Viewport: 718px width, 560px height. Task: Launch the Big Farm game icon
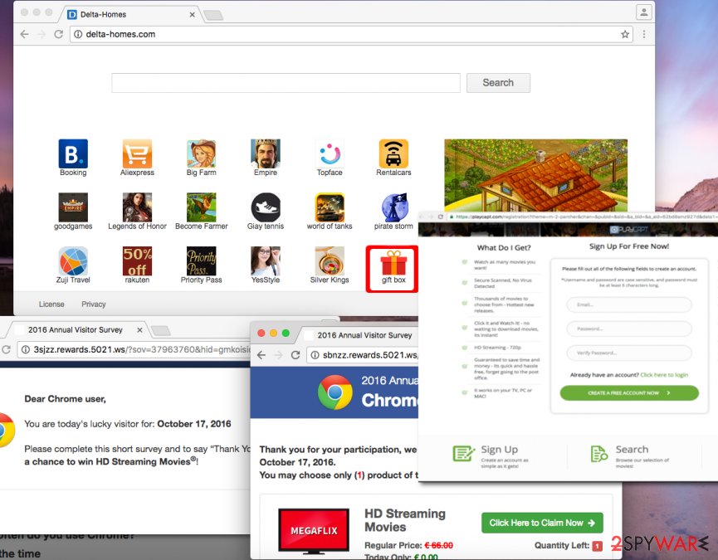point(202,153)
